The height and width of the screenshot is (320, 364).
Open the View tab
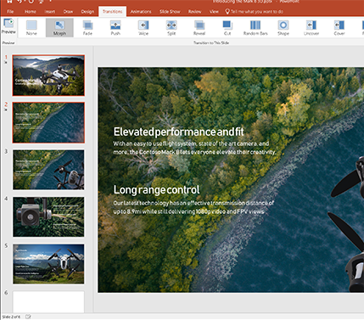point(214,12)
